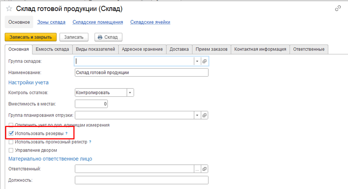The height and width of the screenshot is (189, 348).
Task: Expand Группа планирования отгрузки dropdown
Action: coord(197,115)
